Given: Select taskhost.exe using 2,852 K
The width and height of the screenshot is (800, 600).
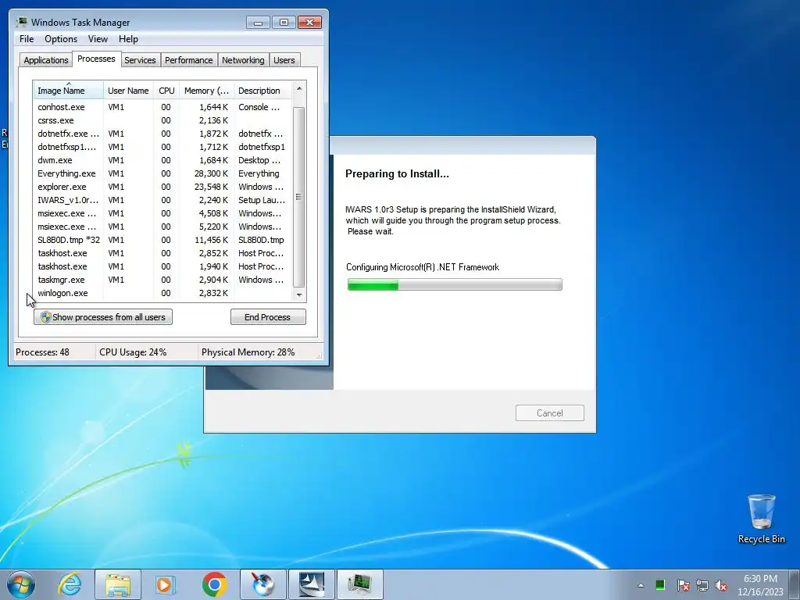Looking at the screenshot, I should click(x=162, y=253).
